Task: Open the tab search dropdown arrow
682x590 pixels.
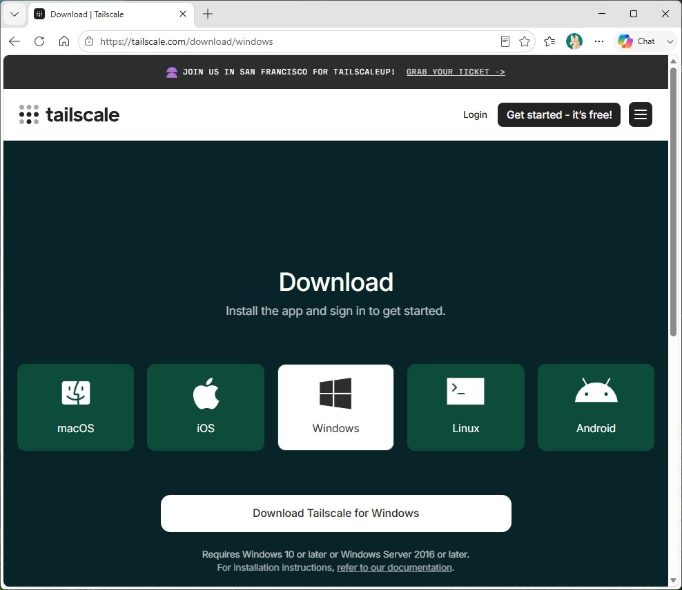Action: (x=14, y=14)
